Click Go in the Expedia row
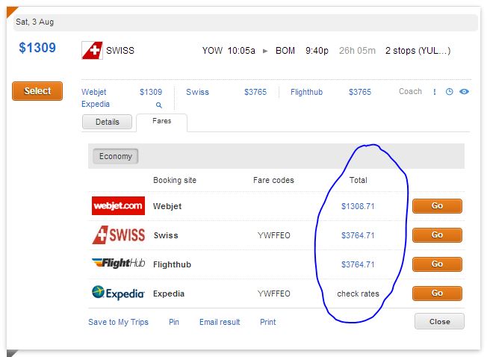 [x=437, y=294]
